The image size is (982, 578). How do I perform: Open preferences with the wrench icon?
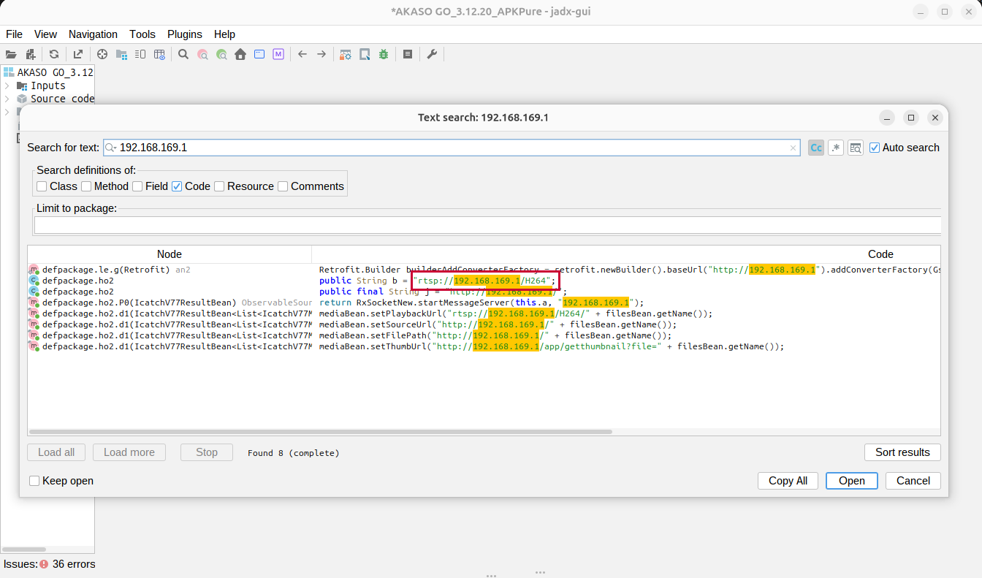tap(432, 54)
